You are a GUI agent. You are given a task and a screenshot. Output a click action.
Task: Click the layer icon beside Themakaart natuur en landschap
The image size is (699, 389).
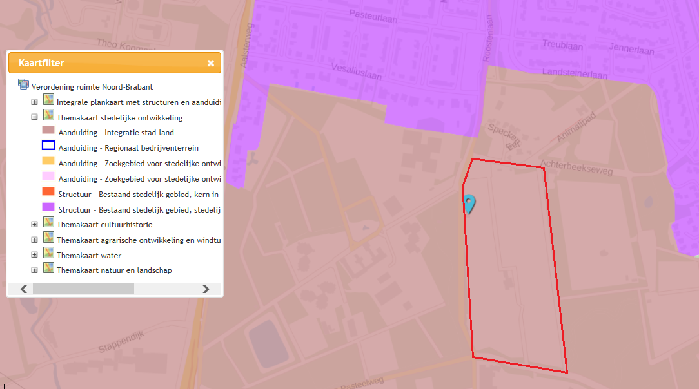tap(48, 268)
